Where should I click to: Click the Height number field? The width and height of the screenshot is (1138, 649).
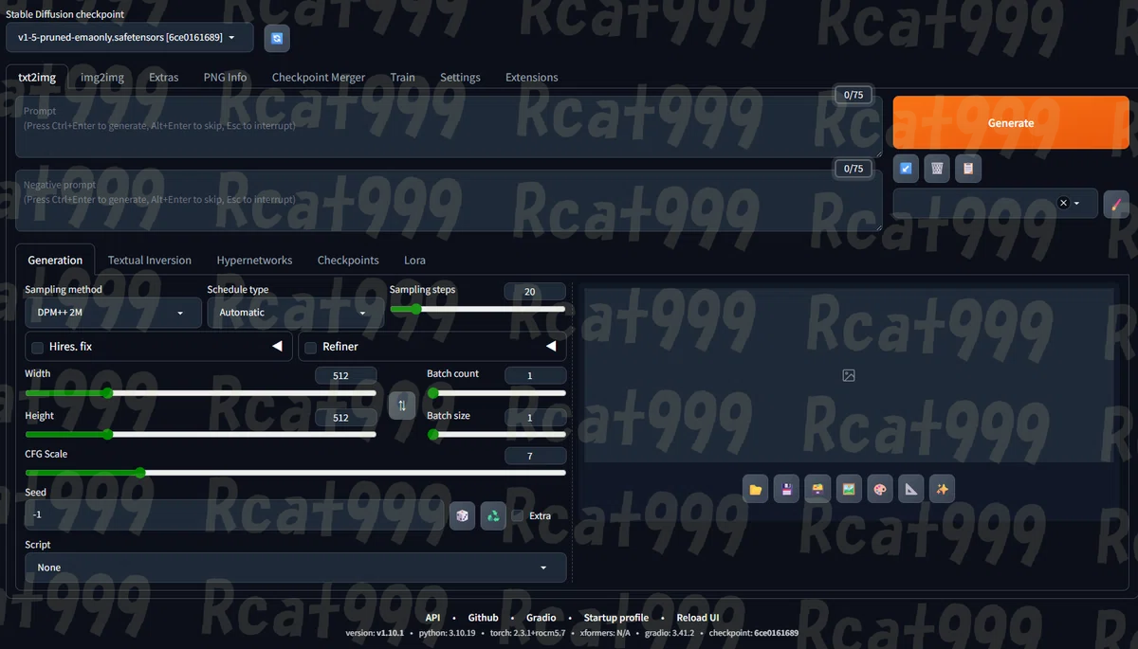(346, 417)
